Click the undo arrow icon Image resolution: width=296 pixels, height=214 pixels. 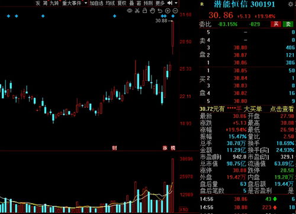[160, 11]
